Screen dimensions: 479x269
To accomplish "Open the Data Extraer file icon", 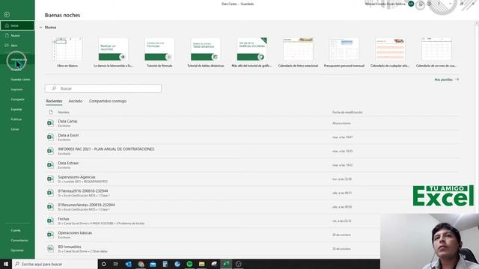I will (50, 165).
